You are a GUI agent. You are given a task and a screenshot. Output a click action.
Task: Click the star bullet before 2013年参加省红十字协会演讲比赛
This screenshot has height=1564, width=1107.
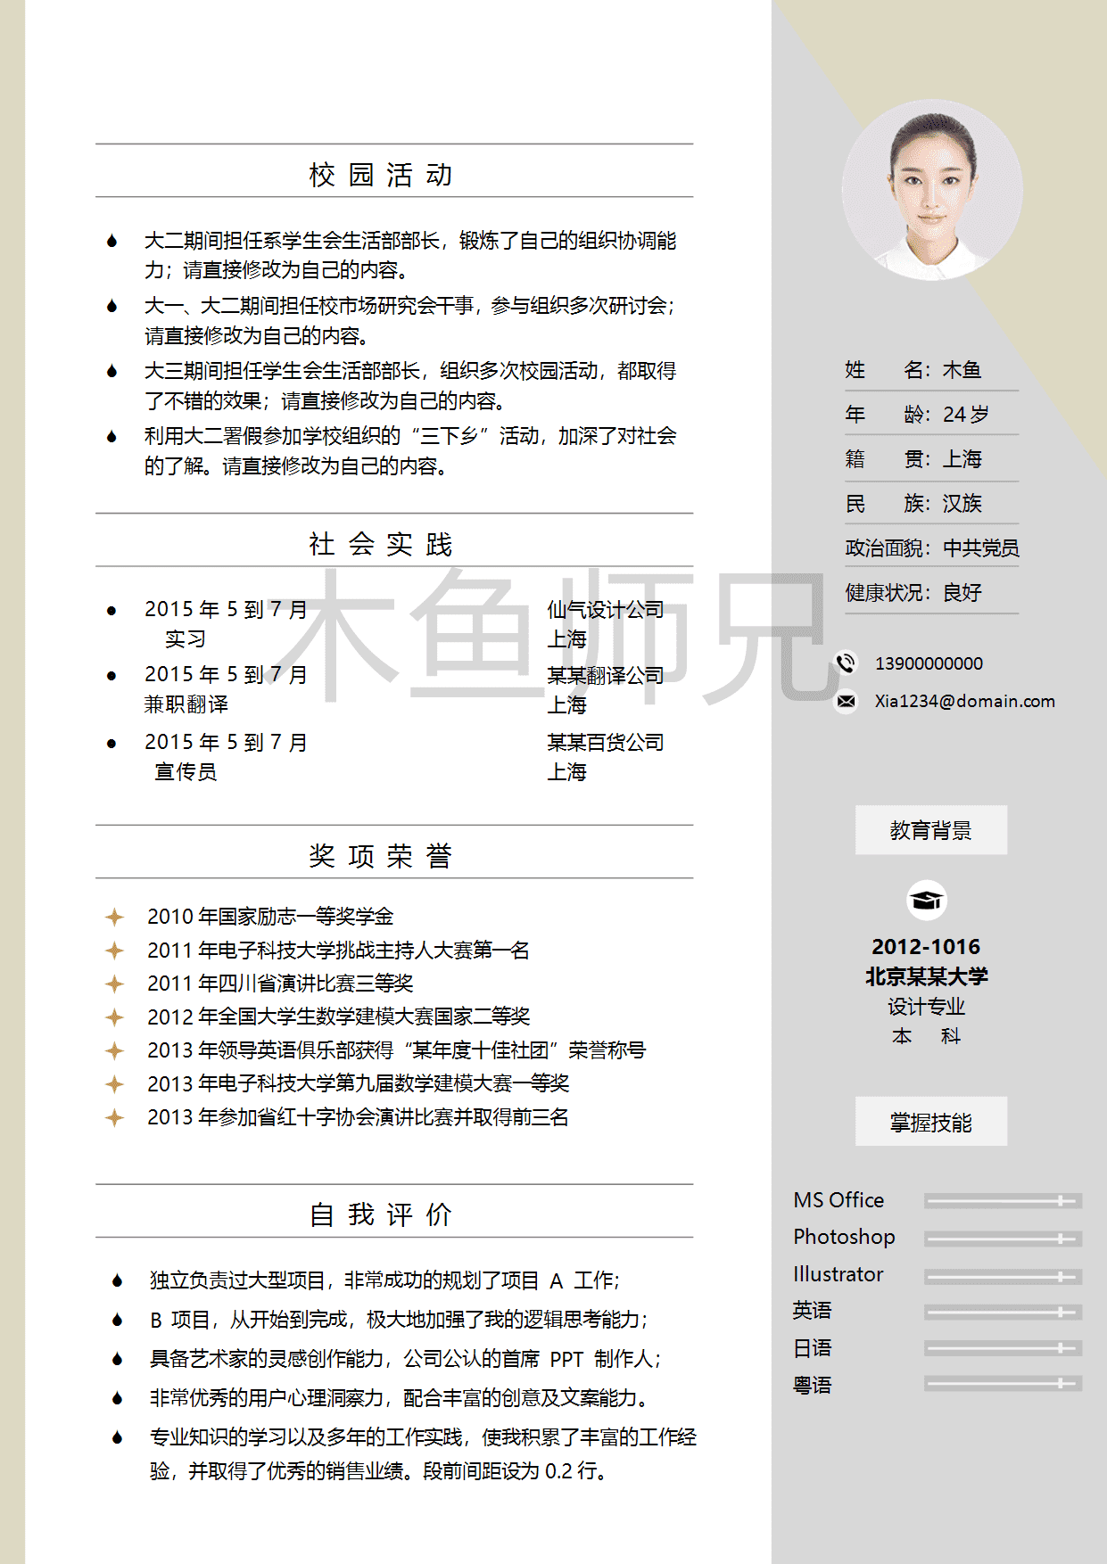click(x=114, y=1117)
